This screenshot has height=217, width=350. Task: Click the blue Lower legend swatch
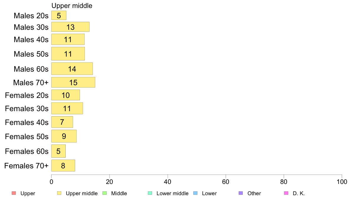click(x=195, y=193)
